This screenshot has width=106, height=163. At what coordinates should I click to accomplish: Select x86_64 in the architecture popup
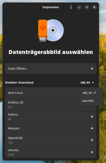[91, 93]
